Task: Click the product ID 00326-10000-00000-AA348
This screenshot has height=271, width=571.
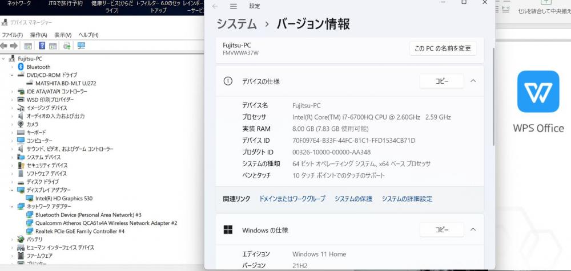Action: [331, 152]
